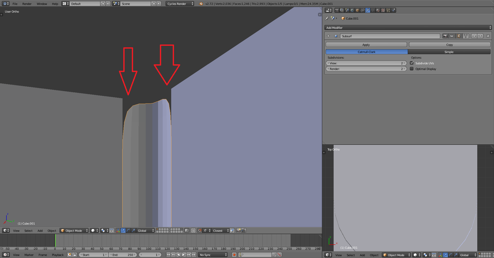494x258 pixels.
Task: Open the Modifiers wrench tab
Action: click(368, 10)
